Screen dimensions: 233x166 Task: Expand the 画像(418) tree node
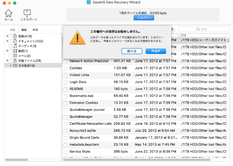click(7, 36)
